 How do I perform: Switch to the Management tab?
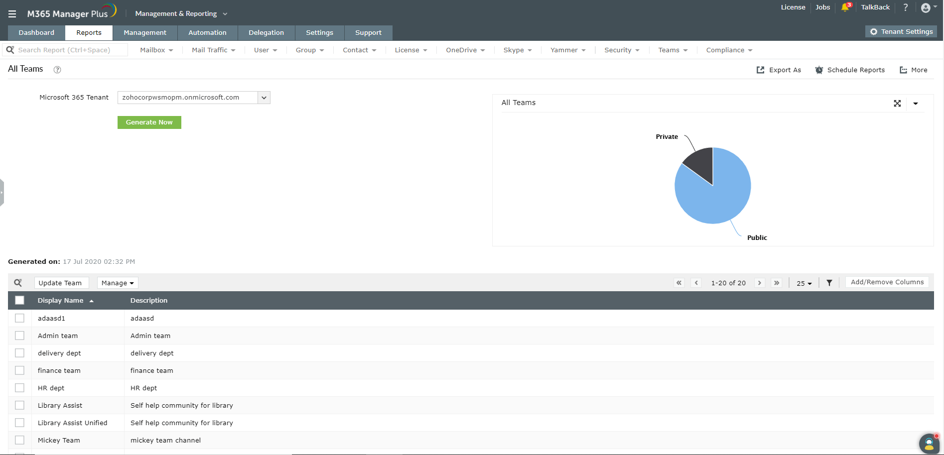click(x=145, y=33)
